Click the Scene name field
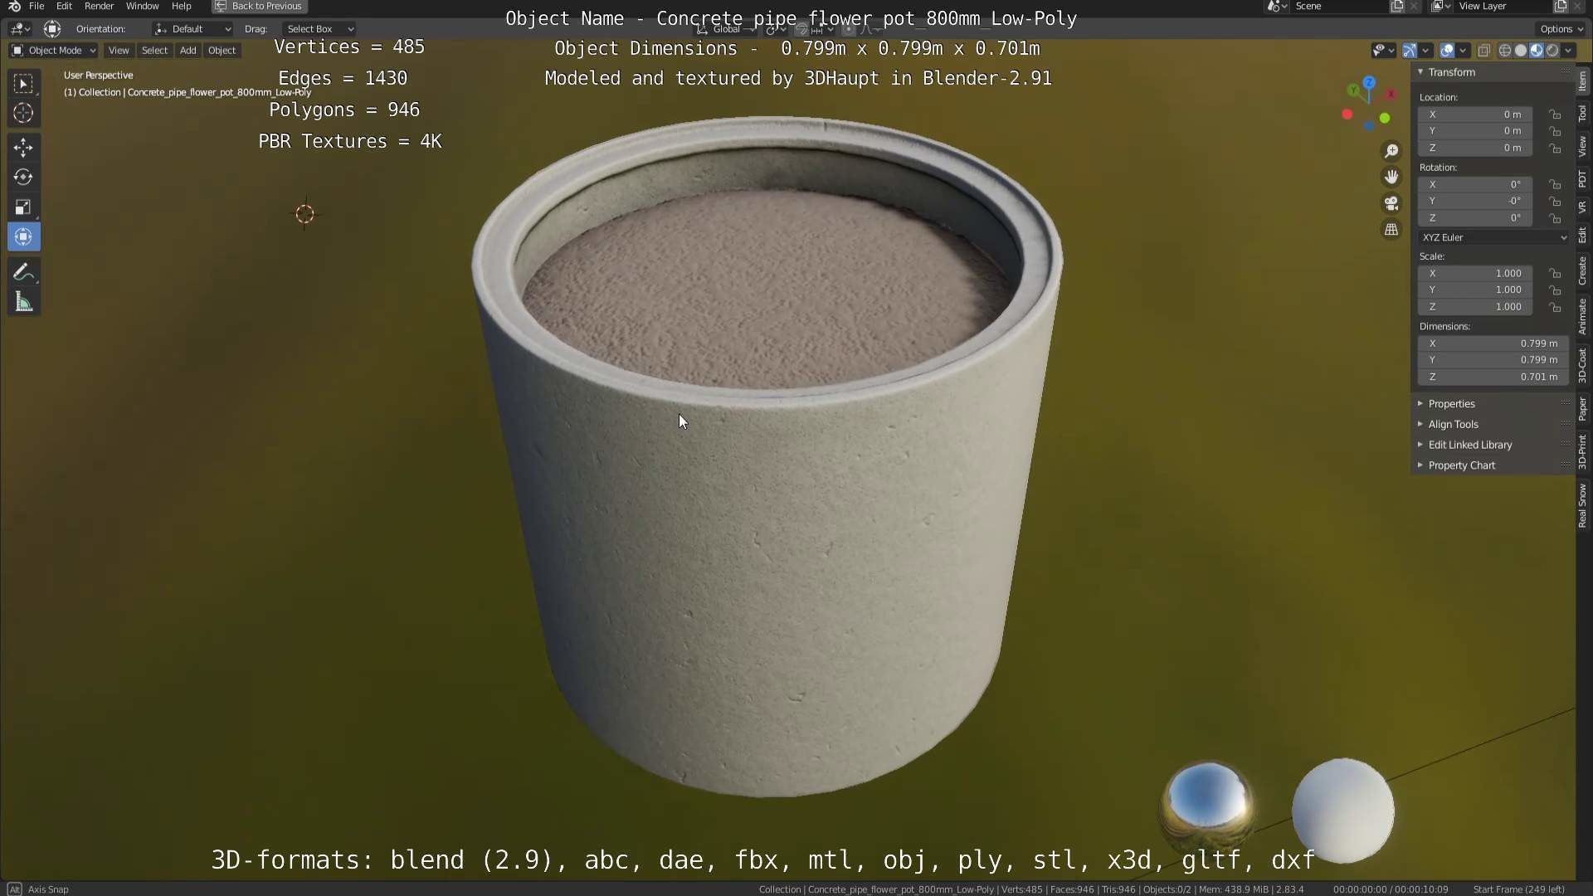The width and height of the screenshot is (1593, 896). pyautogui.click(x=1339, y=6)
